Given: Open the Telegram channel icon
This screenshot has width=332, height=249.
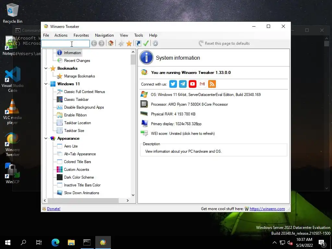Looking at the screenshot, I should pos(183,84).
